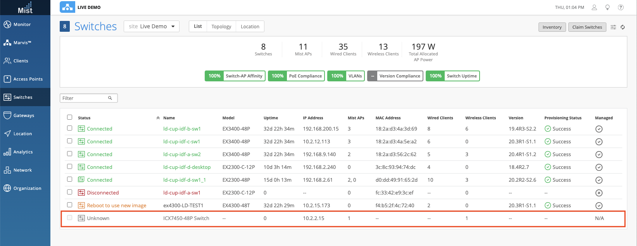
Task: Click the refresh icon beside Claim Switches
Action: 623,27
